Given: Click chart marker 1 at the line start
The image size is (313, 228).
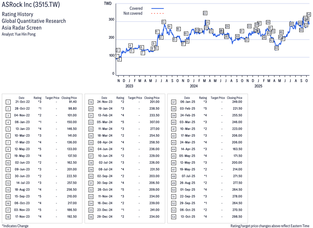Looking at the screenshot, I should coord(116,56).
